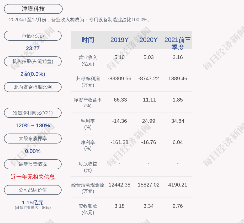Click the 2021前三季度 column header
This screenshot has width=244, height=223.
tap(178, 44)
